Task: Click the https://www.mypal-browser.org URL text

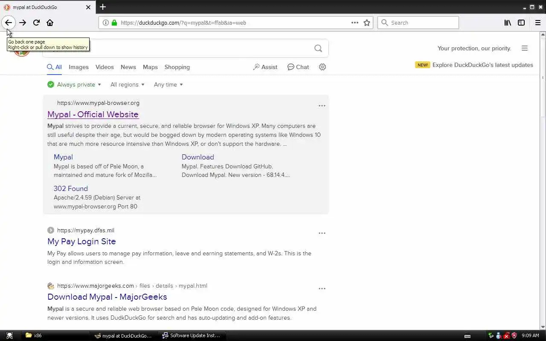Action: tap(98, 103)
